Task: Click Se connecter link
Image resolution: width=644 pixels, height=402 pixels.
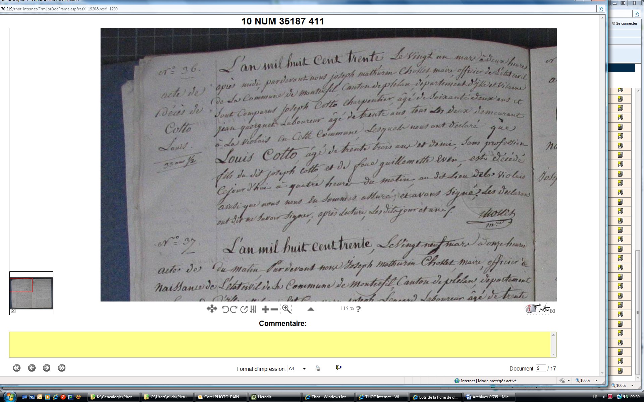Action: (x=626, y=23)
